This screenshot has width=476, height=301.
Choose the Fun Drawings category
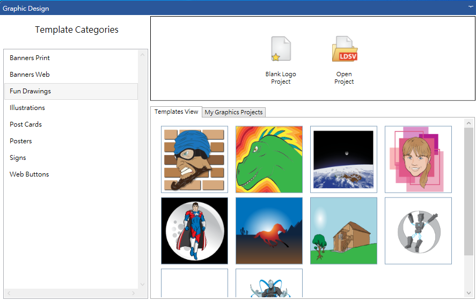[71, 91]
